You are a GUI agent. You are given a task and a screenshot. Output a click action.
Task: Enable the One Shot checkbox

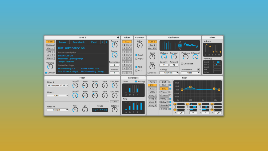click(182, 64)
